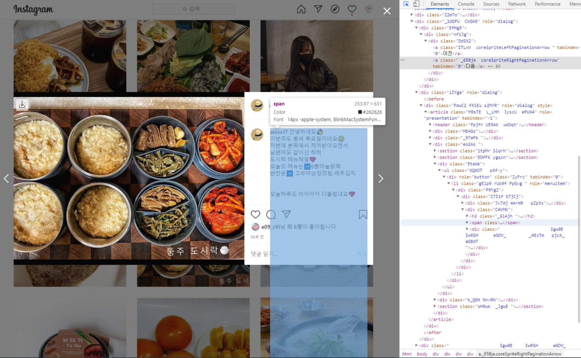The height and width of the screenshot is (358, 581).
Task: Click the username alovx17 in caption
Action: pyautogui.click(x=279, y=132)
